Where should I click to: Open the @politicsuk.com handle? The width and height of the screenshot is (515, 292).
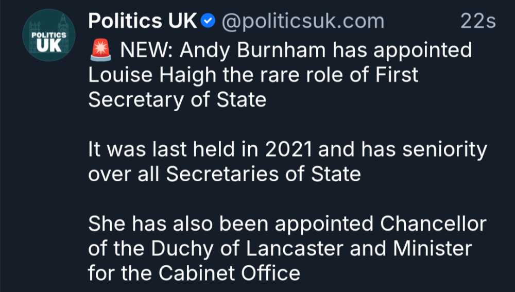(303, 22)
